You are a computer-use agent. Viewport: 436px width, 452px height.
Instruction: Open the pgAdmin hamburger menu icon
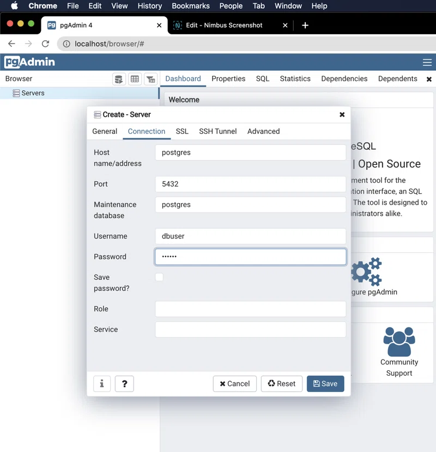[x=427, y=62]
